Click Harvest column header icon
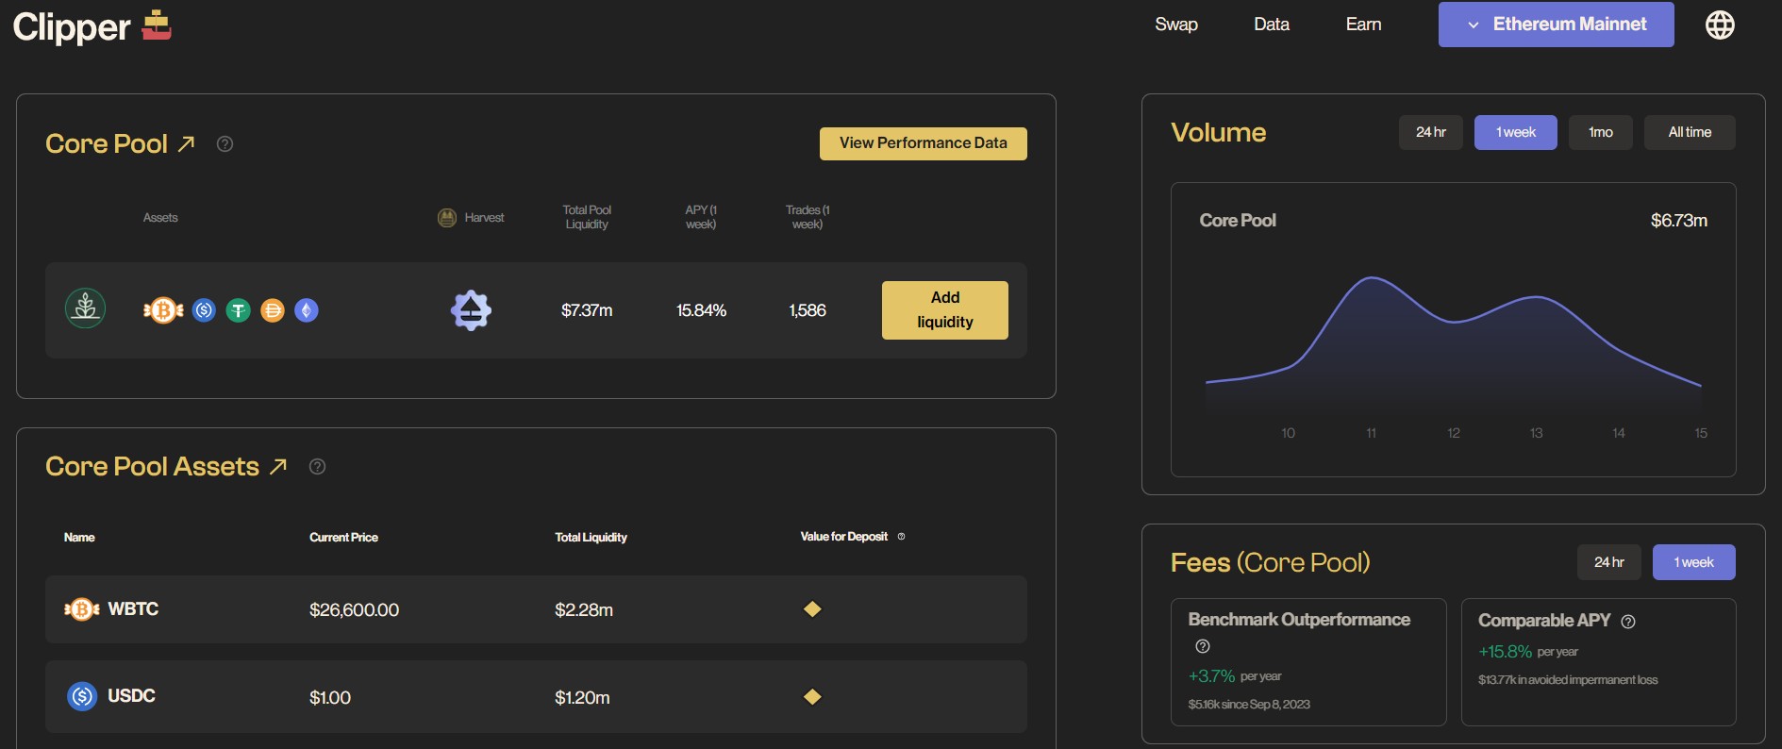Image resolution: width=1782 pixels, height=749 pixels. coord(447,218)
